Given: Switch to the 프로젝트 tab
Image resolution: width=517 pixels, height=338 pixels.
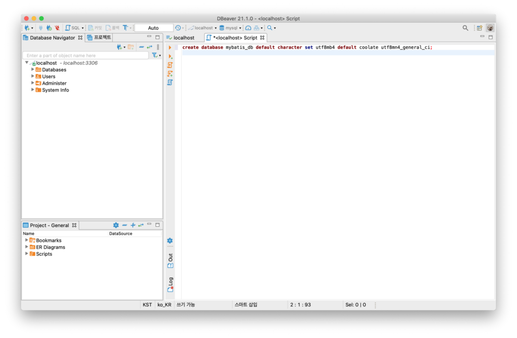Looking at the screenshot, I should (99, 37).
